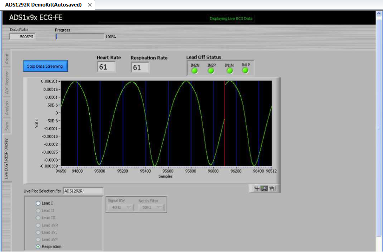Select the Respiration radio button

coord(38,246)
